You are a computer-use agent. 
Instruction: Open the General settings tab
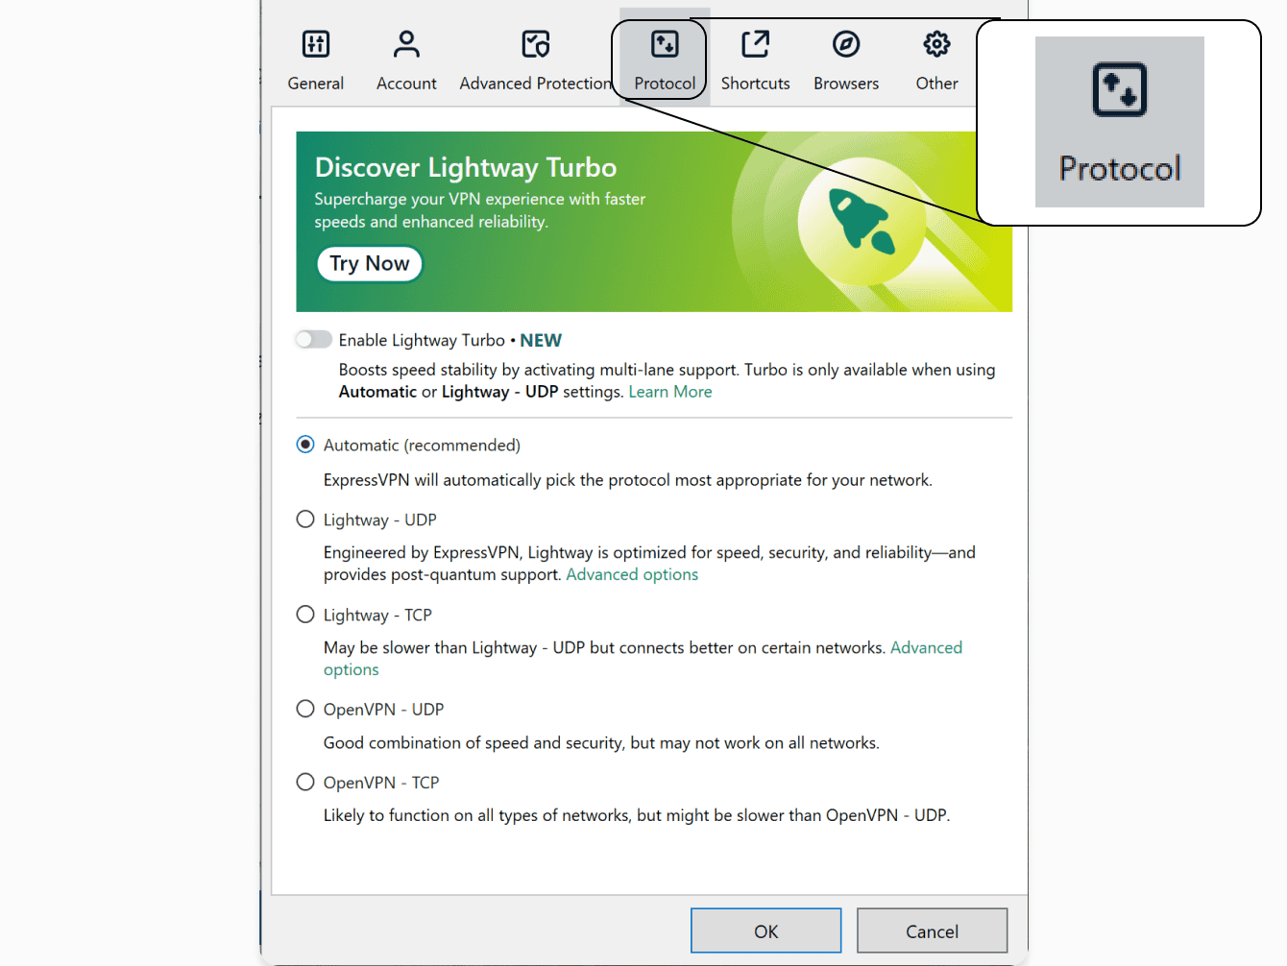point(315,60)
